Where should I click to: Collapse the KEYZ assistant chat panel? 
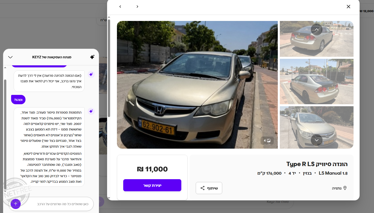click(x=10, y=57)
